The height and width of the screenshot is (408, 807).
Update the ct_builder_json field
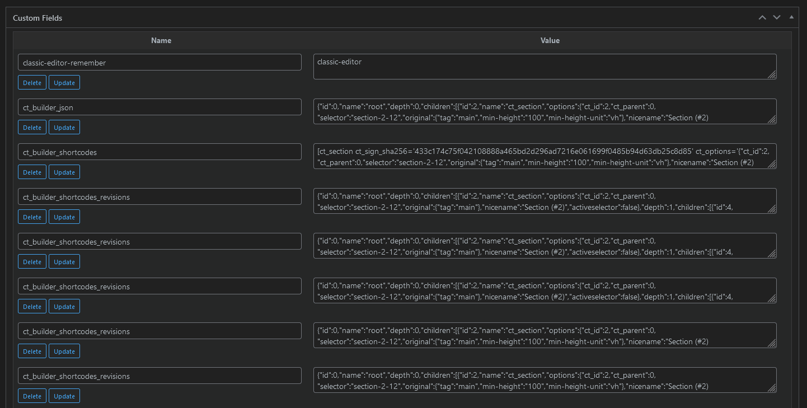[64, 128]
